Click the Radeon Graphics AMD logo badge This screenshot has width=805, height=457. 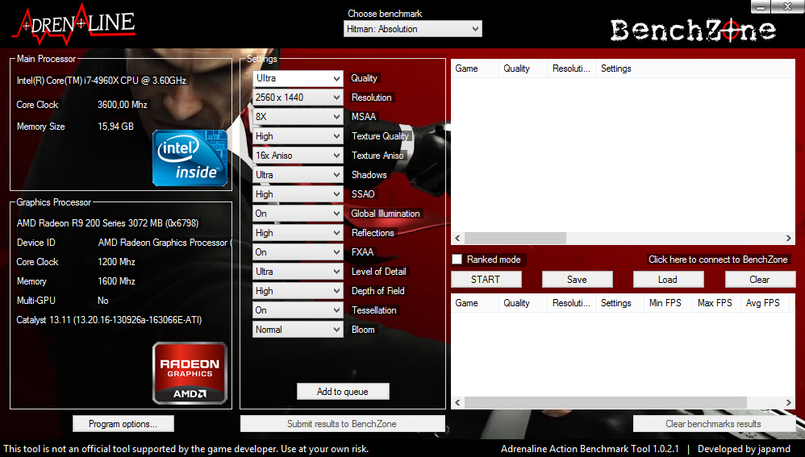(x=190, y=373)
